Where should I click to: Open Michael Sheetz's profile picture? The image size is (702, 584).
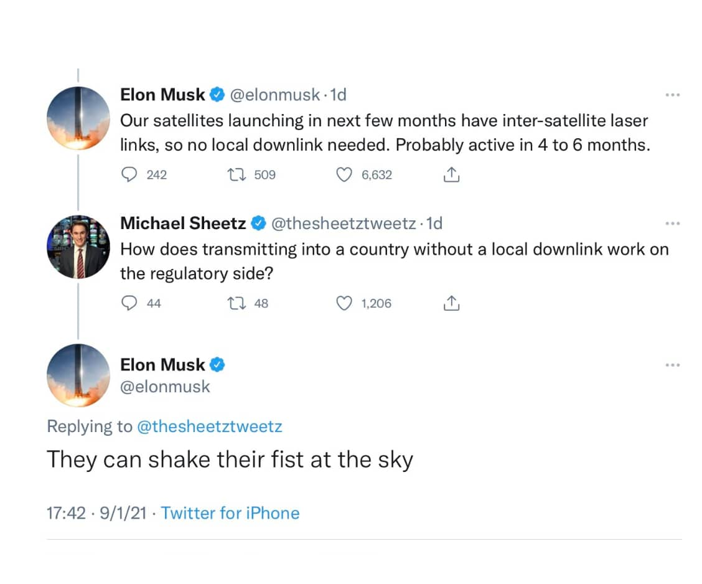[x=78, y=247]
